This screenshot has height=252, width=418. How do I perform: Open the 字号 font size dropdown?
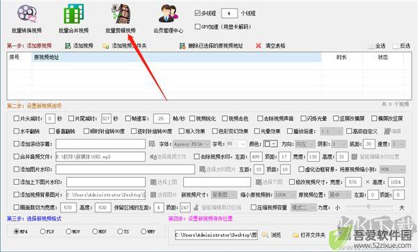tap(236, 144)
